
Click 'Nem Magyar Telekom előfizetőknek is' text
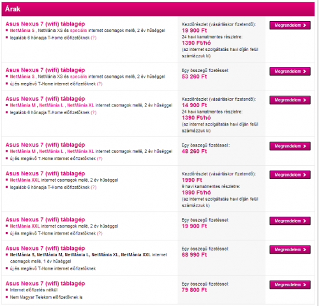[x=46, y=297]
